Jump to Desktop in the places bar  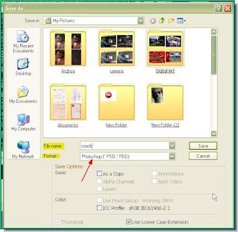pyautogui.click(x=23, y=67)
